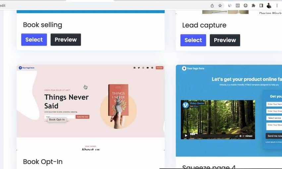
Task: Select the Lead capture template
Action: 193,40
